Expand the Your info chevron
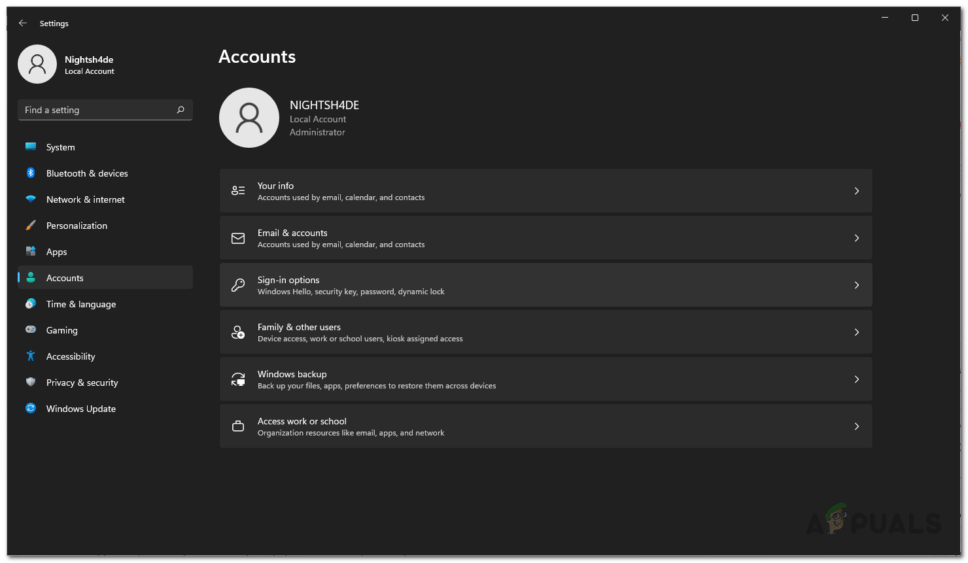Screen dimensions: 968x563 click(856, 191)
